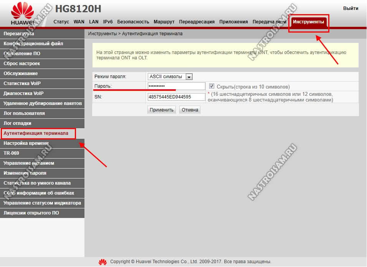Open the Инструменты tab
This screenshot has height=267, width=367.
(x=308, y=22)
